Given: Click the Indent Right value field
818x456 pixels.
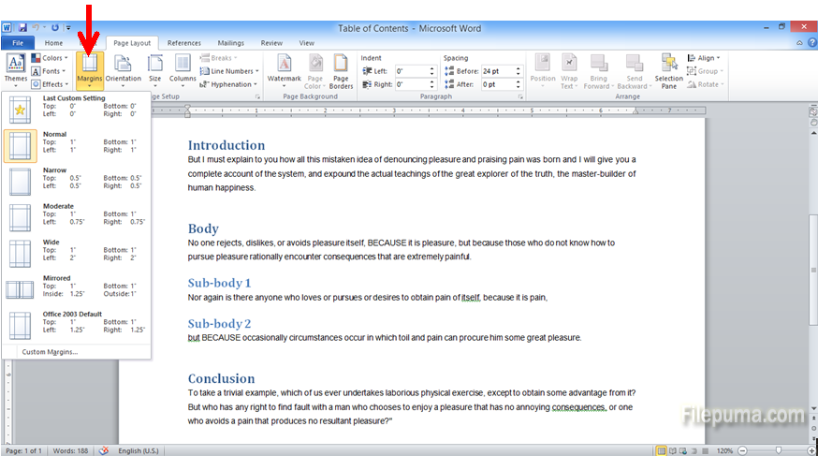Looking at the screenshot, I should click(411, 84).
